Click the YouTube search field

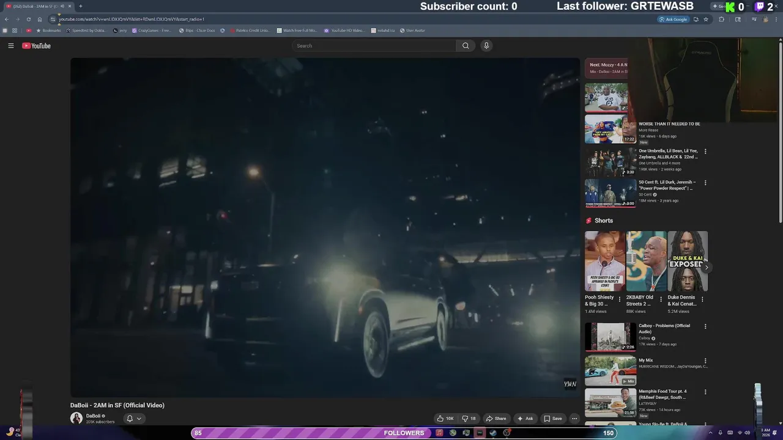pyautogui.click(x=374, y=46)
